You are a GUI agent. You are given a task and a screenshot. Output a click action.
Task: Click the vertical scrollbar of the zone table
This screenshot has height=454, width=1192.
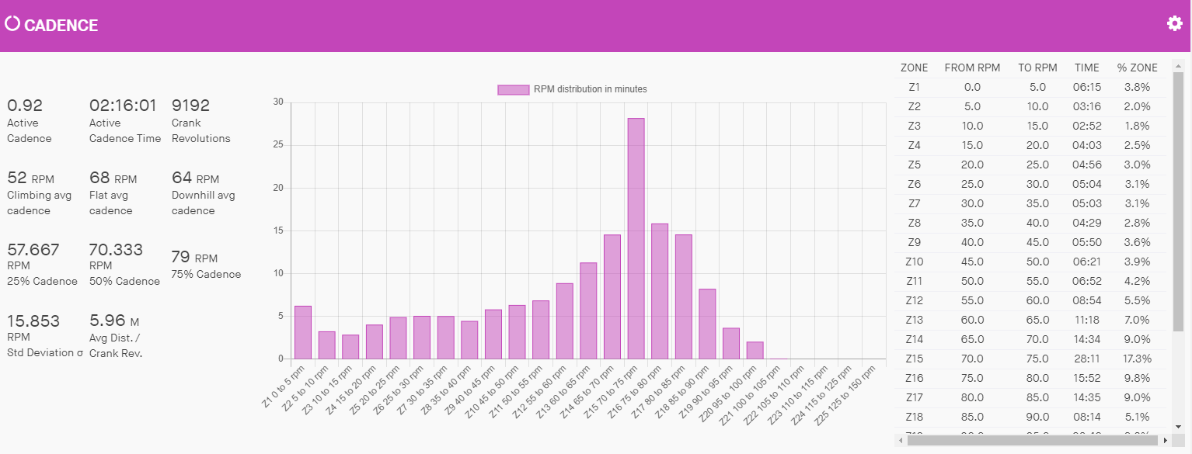[x=1178, y=202]
